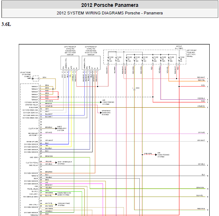The image size is (219, 216).
Task: Select the "STARTER RELAY" pin label
Action: (32, 105)
